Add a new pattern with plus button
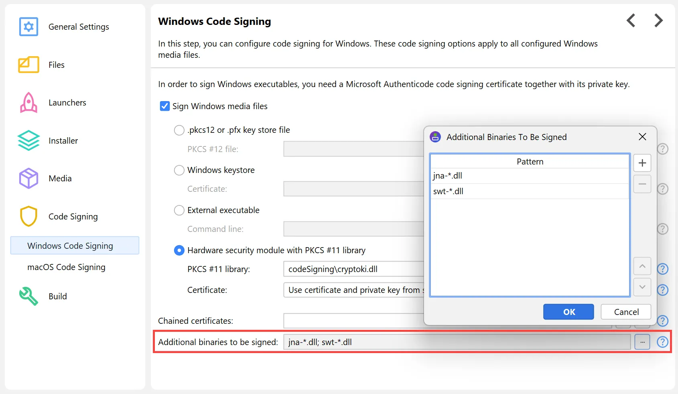 pos(642,163)
